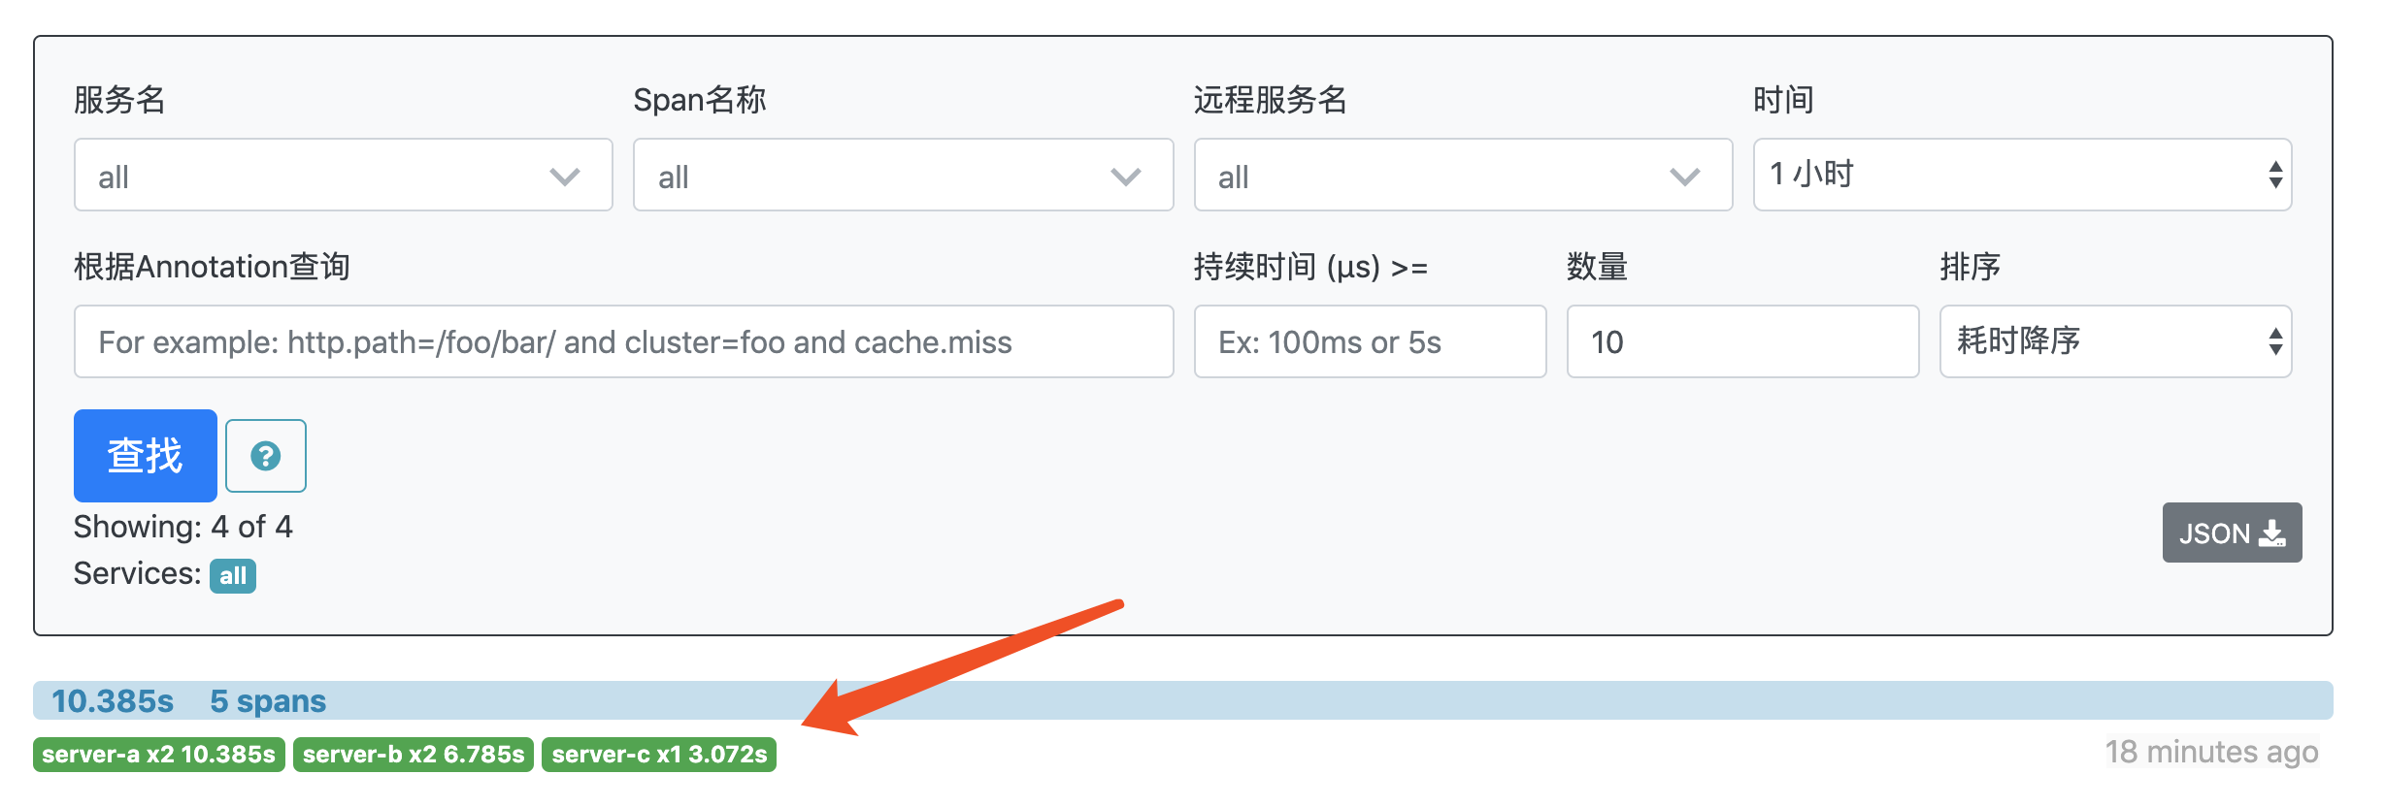2386x807 pixels.
Task: Click the Span名称 dropdown chevron arrow
Action: [1125, 177]
